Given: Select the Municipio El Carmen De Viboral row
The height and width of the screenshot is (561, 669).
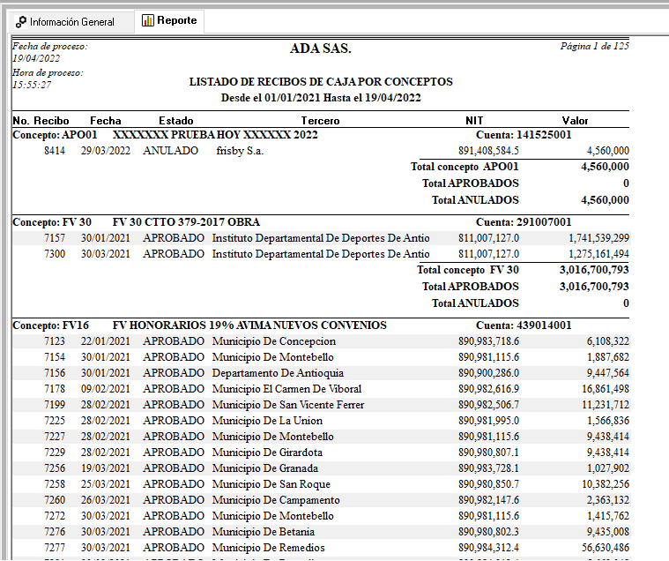Looking at the screenshot, I should (x=286, y=389).
